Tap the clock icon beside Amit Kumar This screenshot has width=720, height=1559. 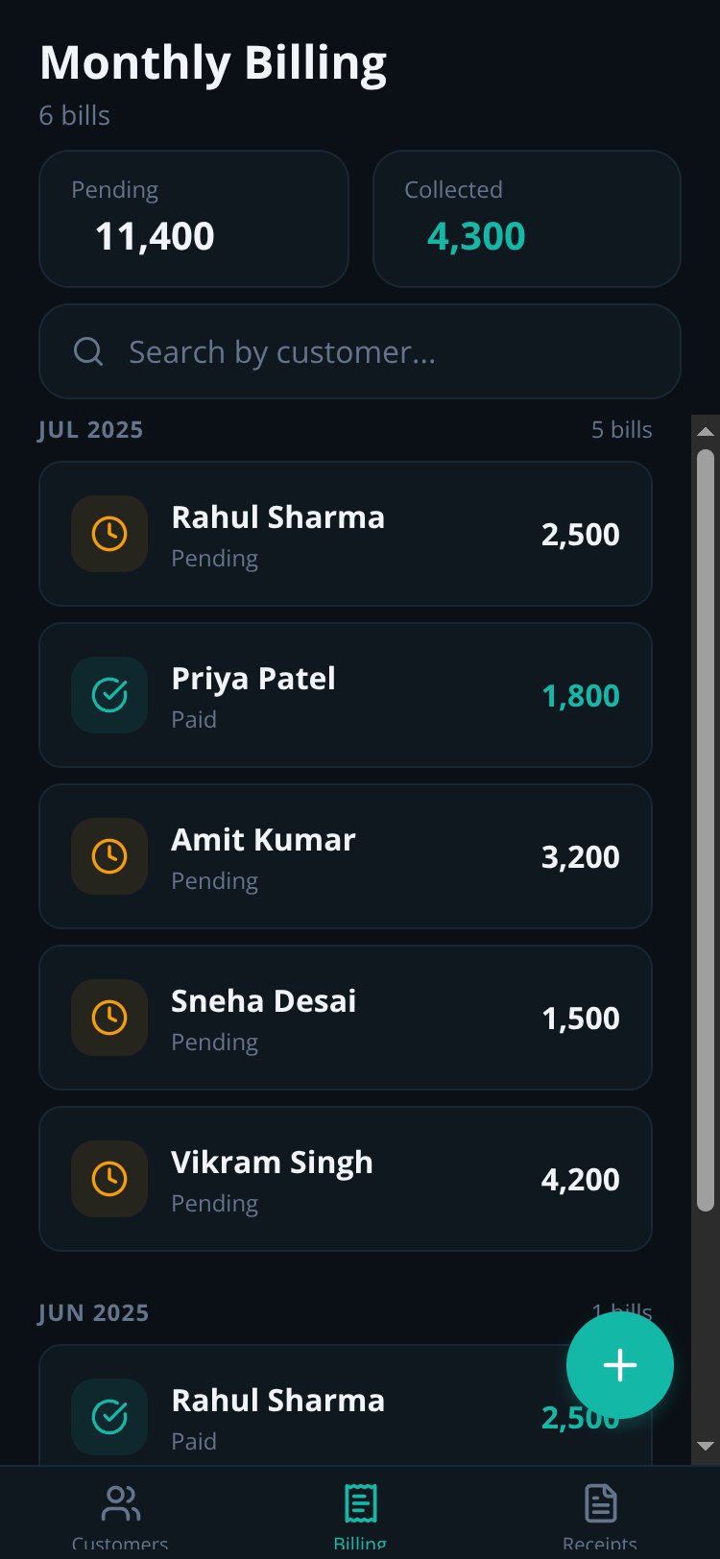coord(109,856)
